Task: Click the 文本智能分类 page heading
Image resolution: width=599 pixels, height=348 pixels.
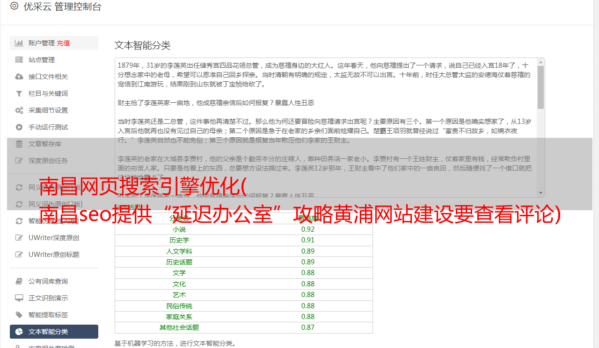Action: (143, 45)
